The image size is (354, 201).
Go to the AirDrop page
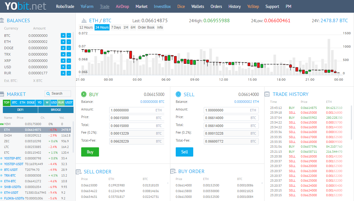click(122, 7)
